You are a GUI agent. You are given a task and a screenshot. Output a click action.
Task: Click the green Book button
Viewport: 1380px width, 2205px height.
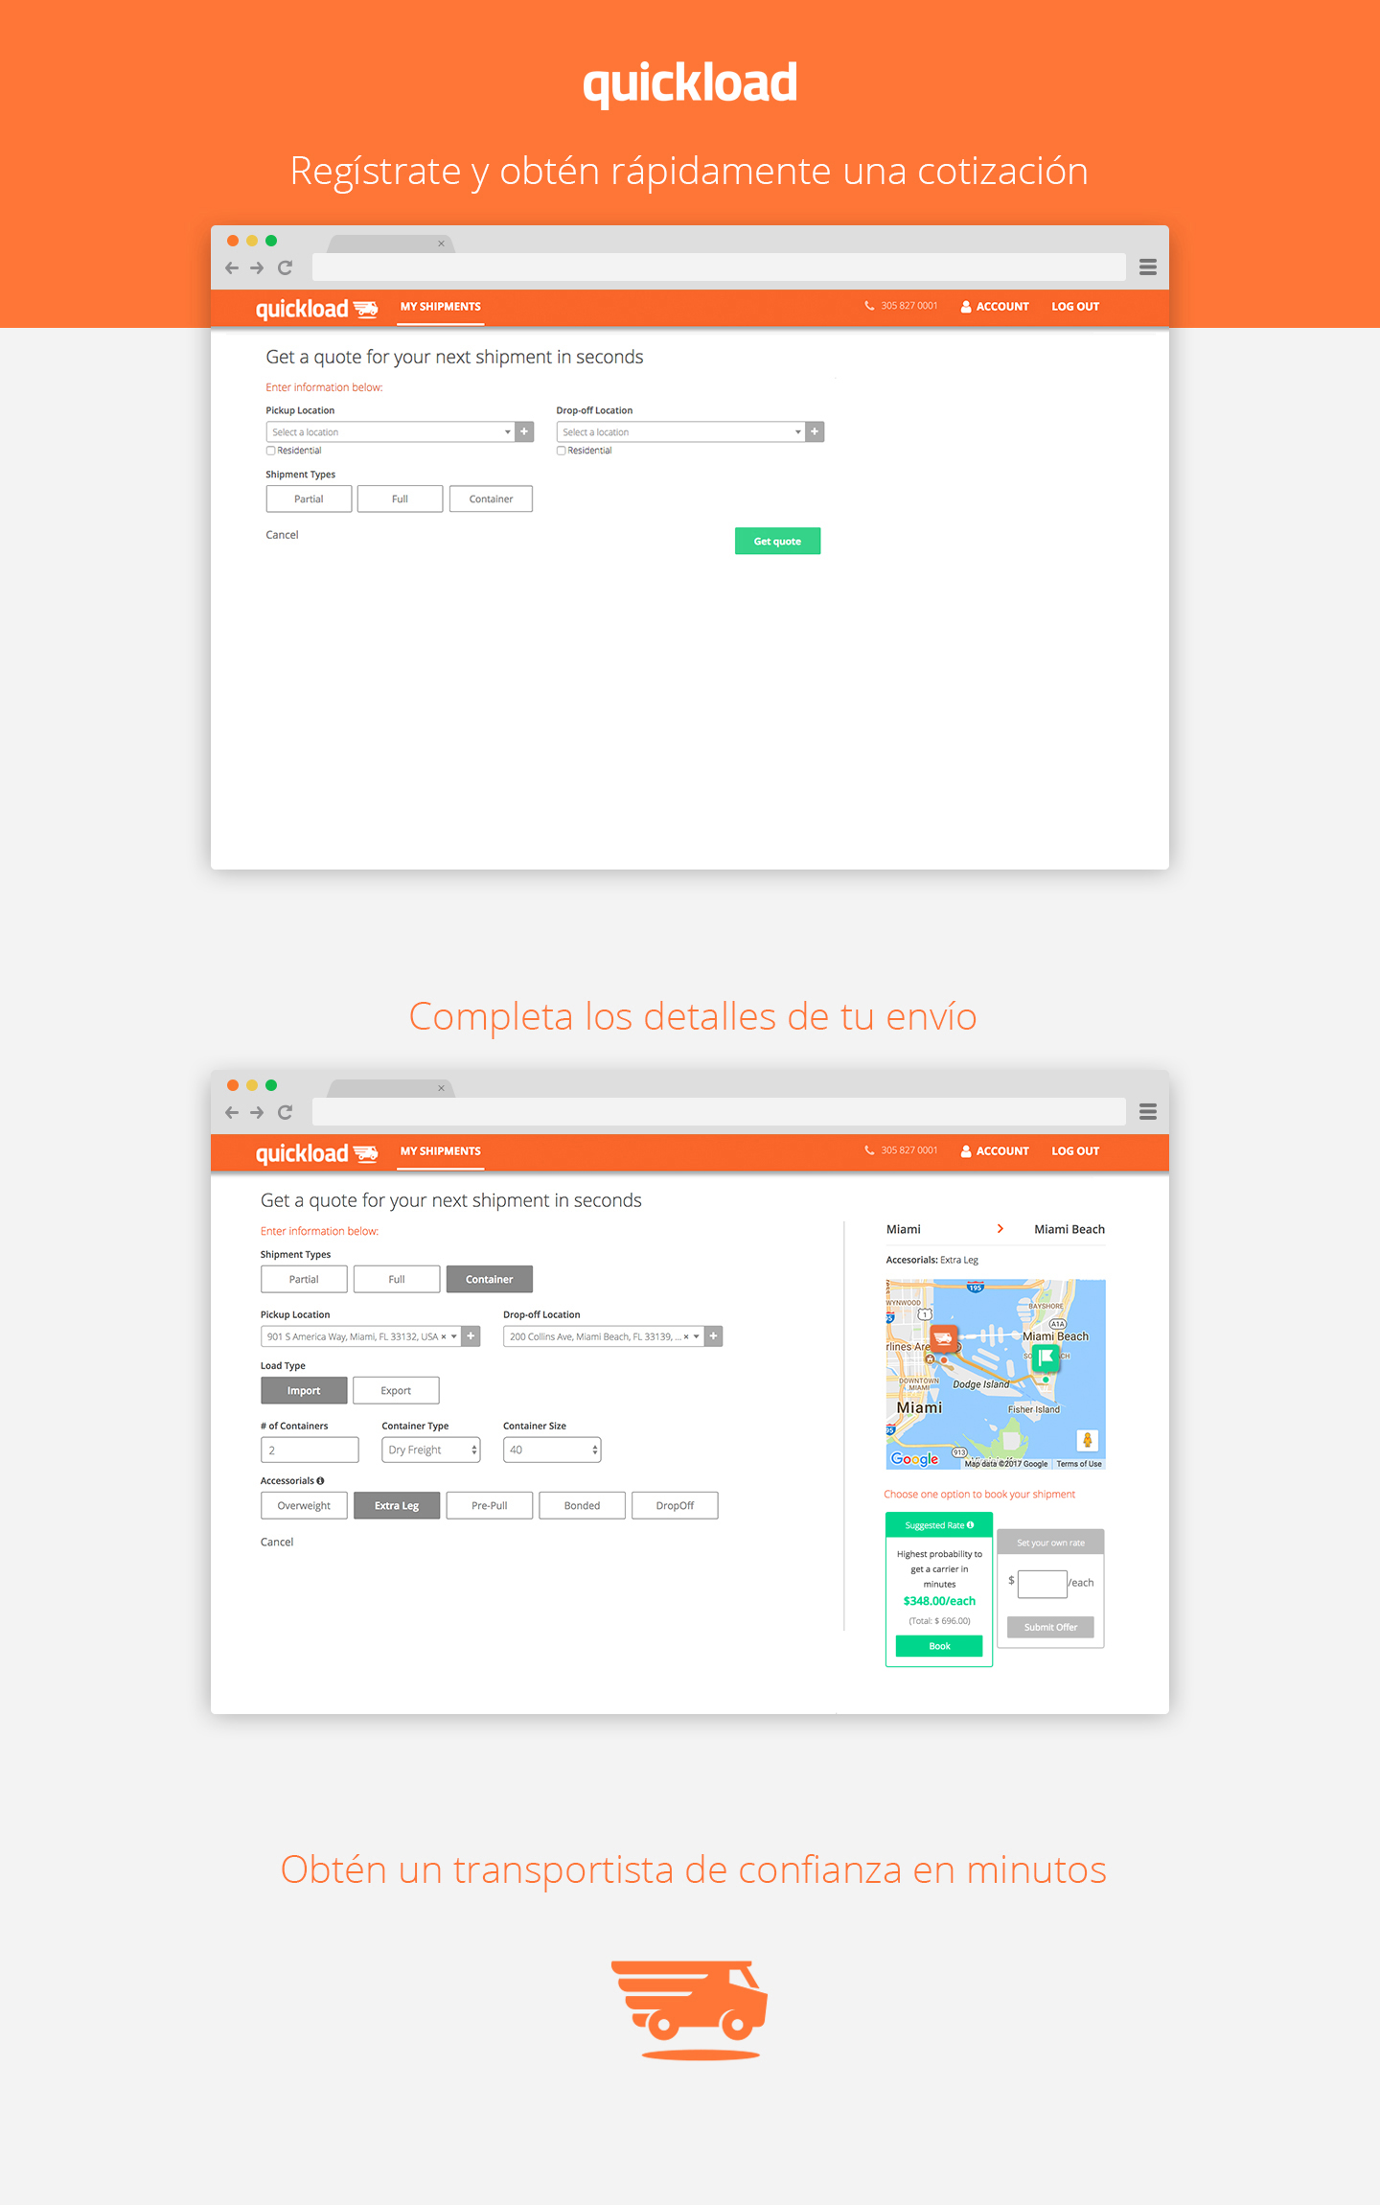point(939,1646)
